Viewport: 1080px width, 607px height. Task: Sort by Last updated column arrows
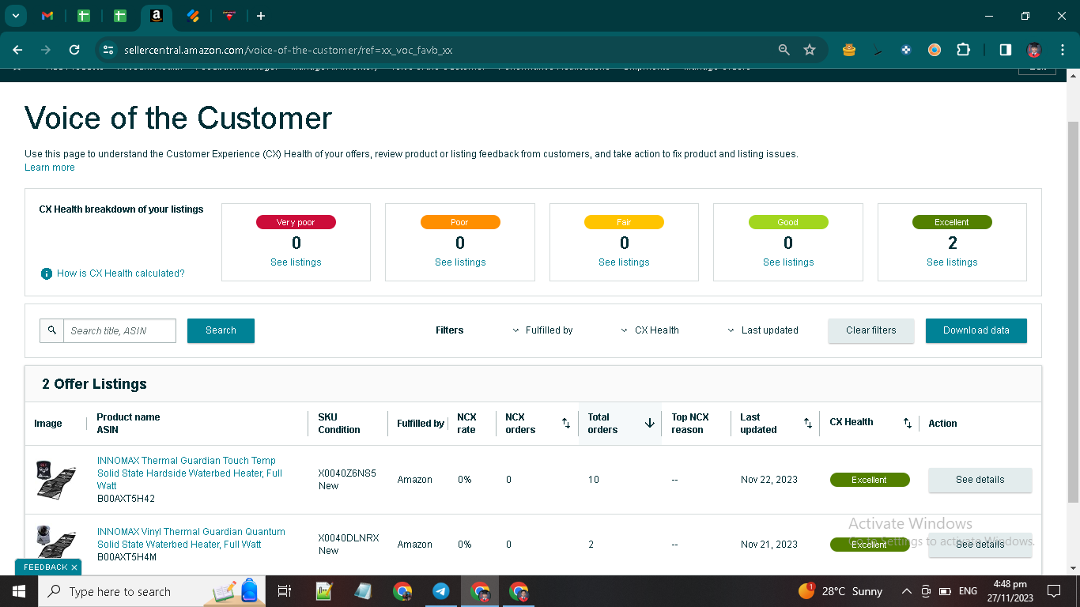point(808,424)
